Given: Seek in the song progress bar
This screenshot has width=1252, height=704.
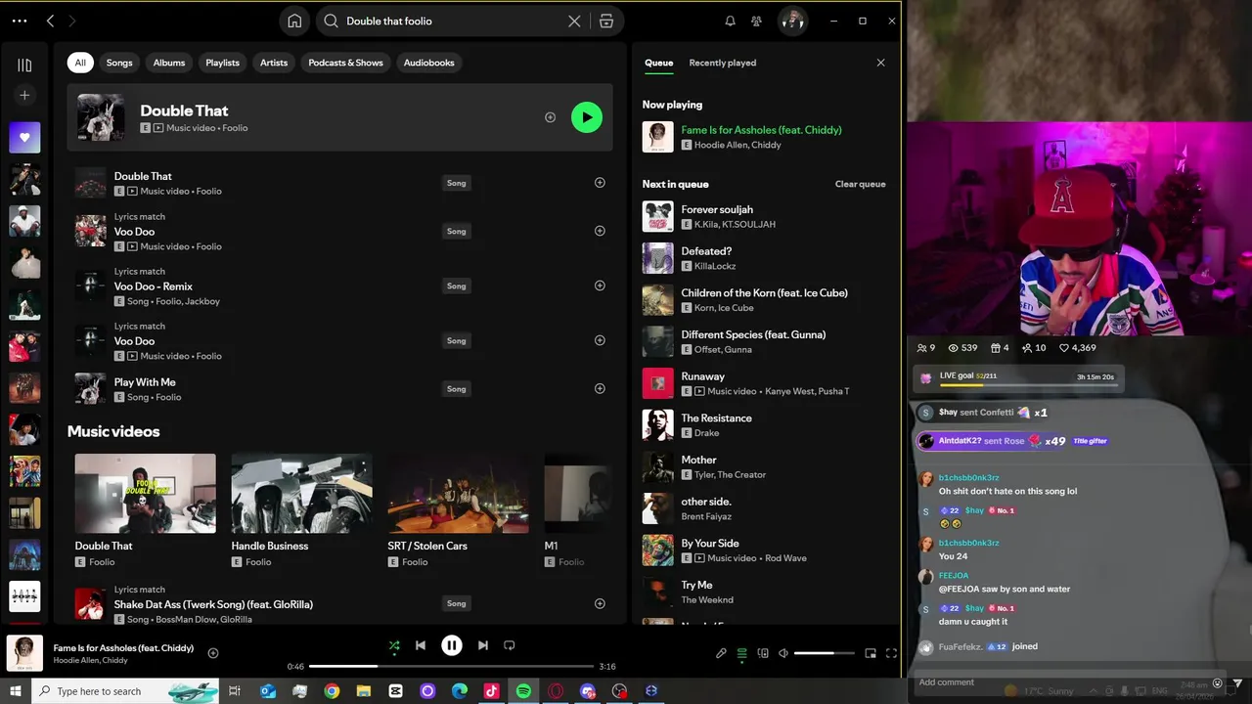Looking at the screenshot, I should click(x=450, y=666).
